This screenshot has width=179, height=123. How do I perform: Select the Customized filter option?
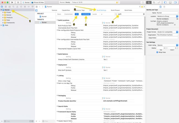click(68, 14)
